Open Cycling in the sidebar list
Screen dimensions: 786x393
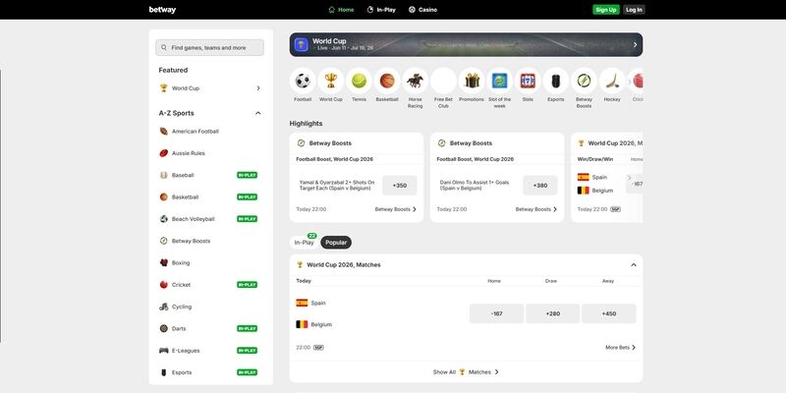[210, 307]
